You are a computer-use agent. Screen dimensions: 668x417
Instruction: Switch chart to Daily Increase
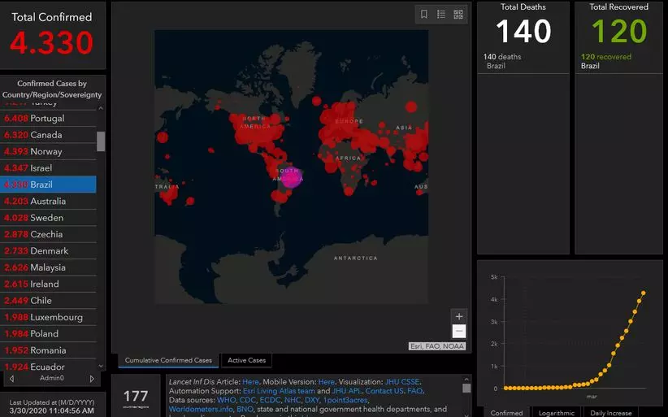609,412
